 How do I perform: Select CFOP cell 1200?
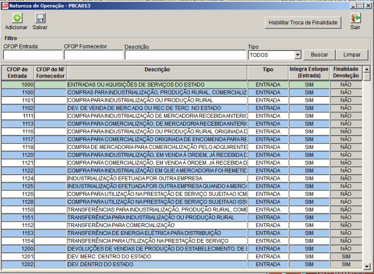[x=18, y=249]
